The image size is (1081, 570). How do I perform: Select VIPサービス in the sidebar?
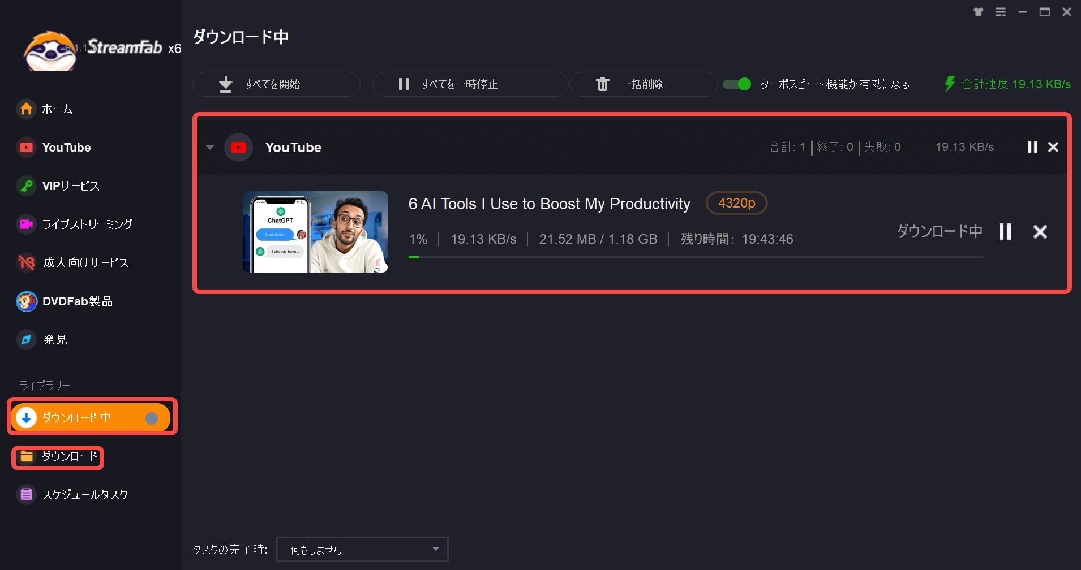click(x=71, y=186)
